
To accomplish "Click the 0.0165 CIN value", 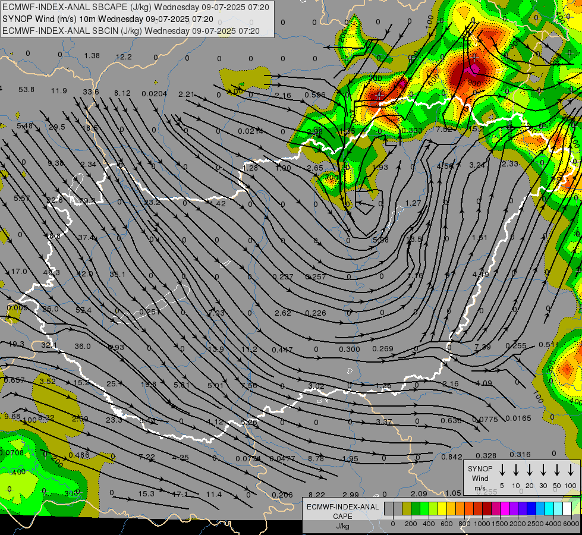I will point(518,418).
